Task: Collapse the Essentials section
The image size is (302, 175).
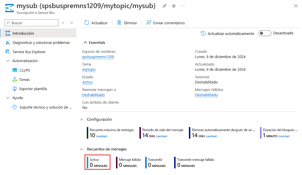Action: (x=85, y=42)
